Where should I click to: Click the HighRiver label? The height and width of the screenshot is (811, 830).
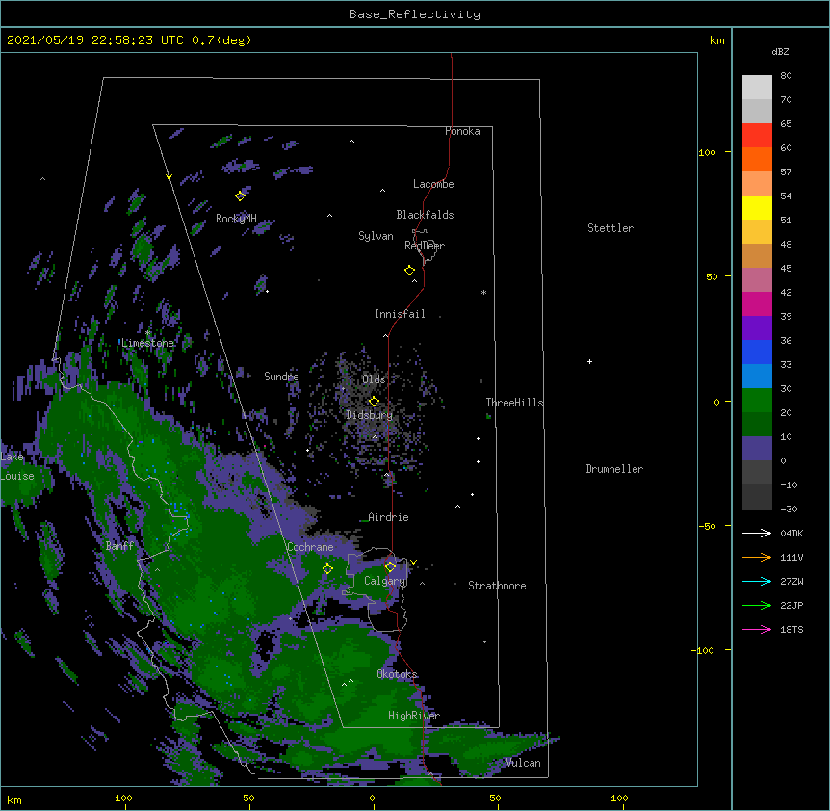[x=414, y=716]
